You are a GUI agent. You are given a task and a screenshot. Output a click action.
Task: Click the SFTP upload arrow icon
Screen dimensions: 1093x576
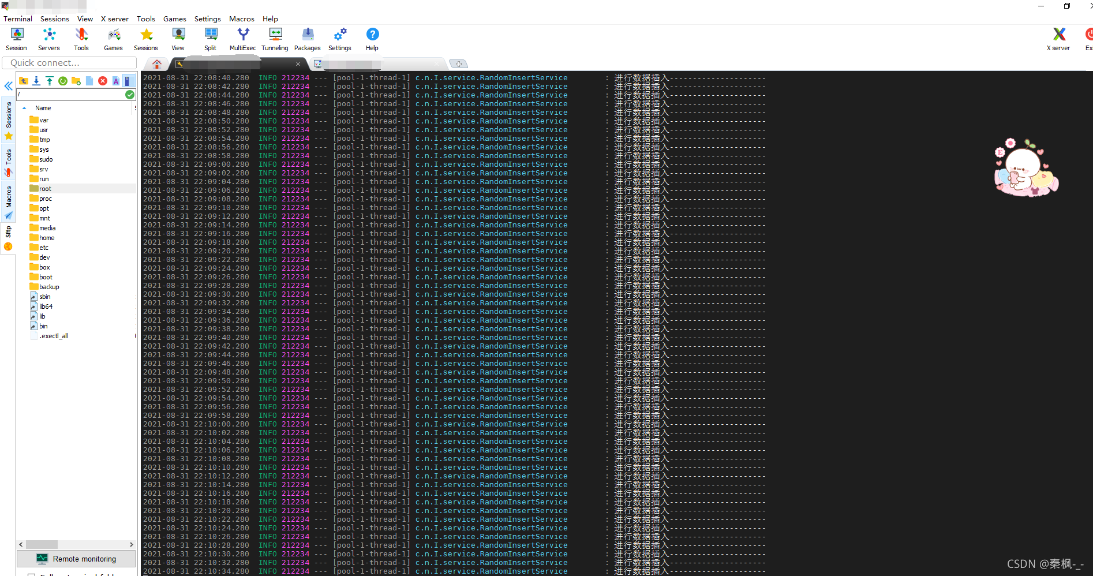tap(50, 81)
